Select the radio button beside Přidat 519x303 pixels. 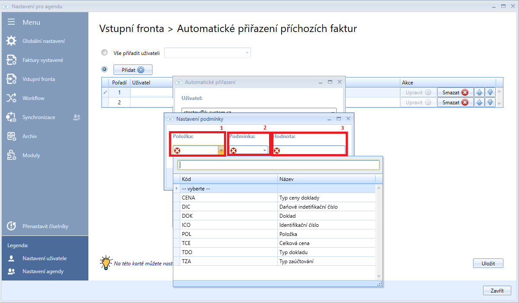[x=104, y=69]
